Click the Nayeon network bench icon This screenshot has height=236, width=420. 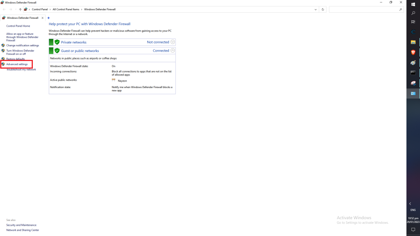click(114, 80)
